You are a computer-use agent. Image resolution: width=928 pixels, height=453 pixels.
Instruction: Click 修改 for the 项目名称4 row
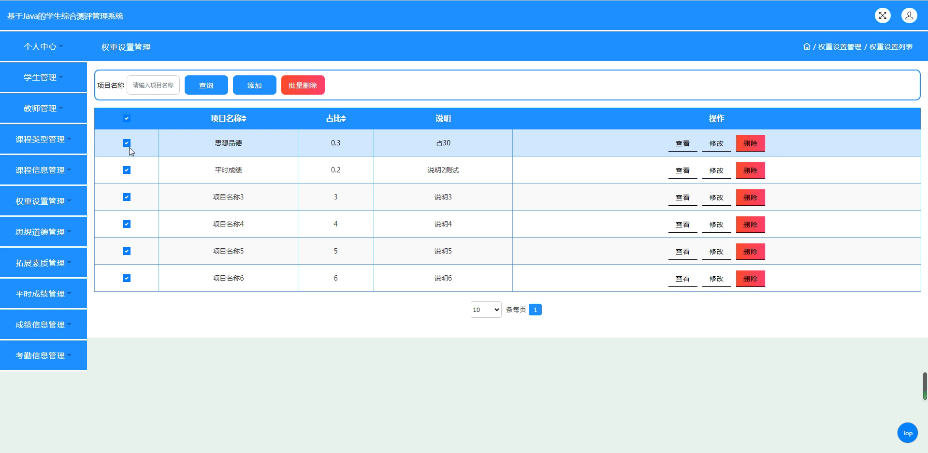716,225
